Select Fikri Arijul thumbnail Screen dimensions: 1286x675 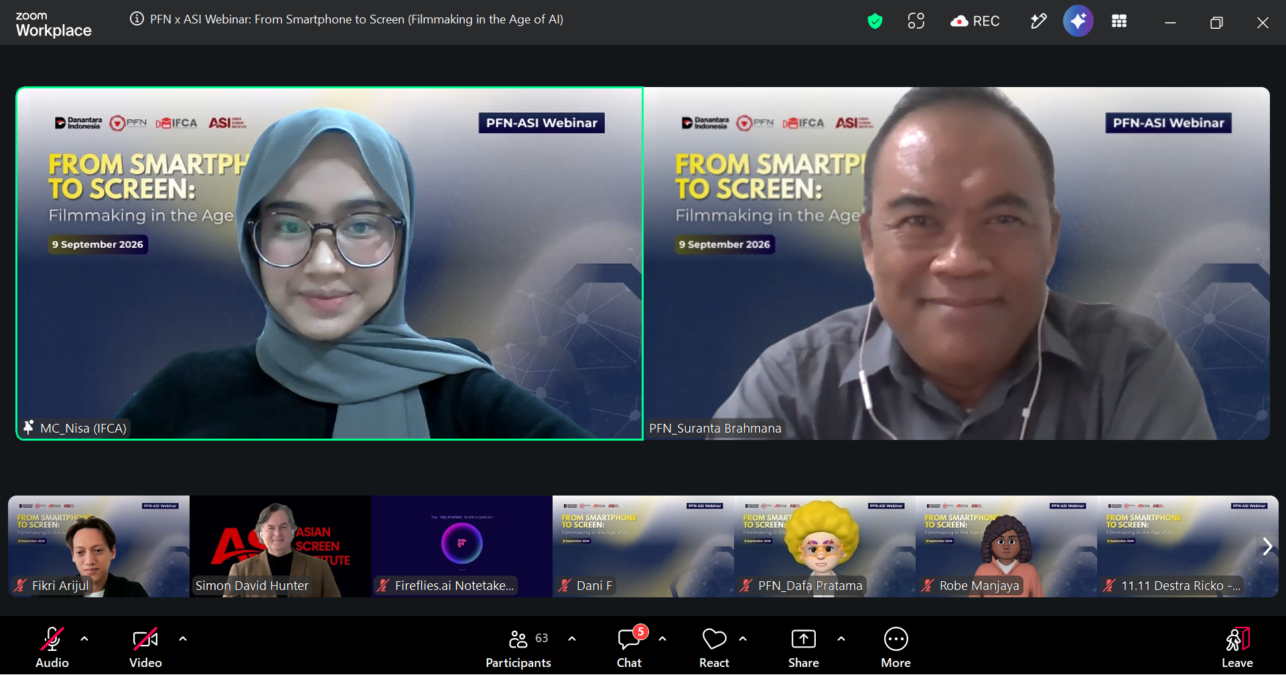click(x=98, y=546)
